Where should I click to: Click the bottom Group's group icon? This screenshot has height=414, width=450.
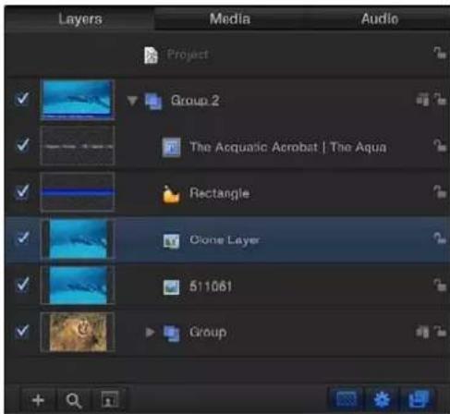pyautogui.click(x=171, y=334)
